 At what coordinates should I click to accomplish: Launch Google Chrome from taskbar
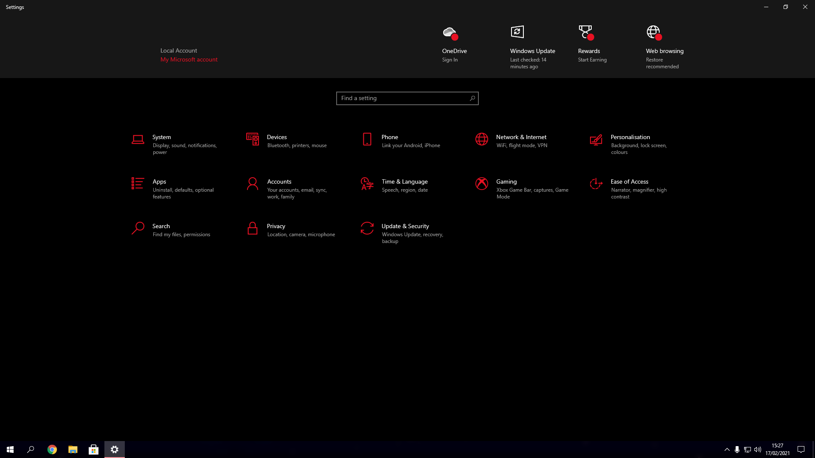tap(52, 450)
